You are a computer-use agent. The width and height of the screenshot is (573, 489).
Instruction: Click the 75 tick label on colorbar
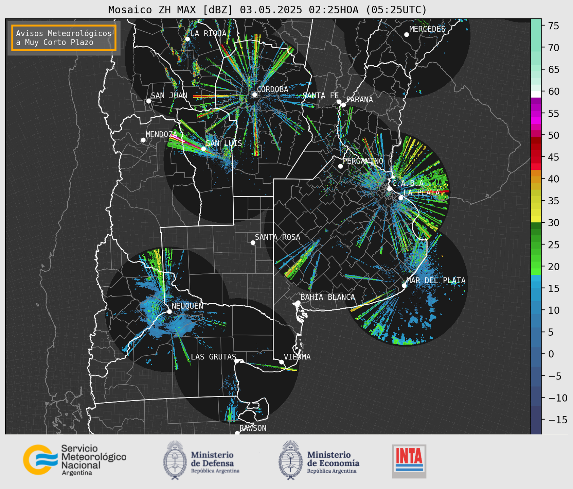[553, 26]
